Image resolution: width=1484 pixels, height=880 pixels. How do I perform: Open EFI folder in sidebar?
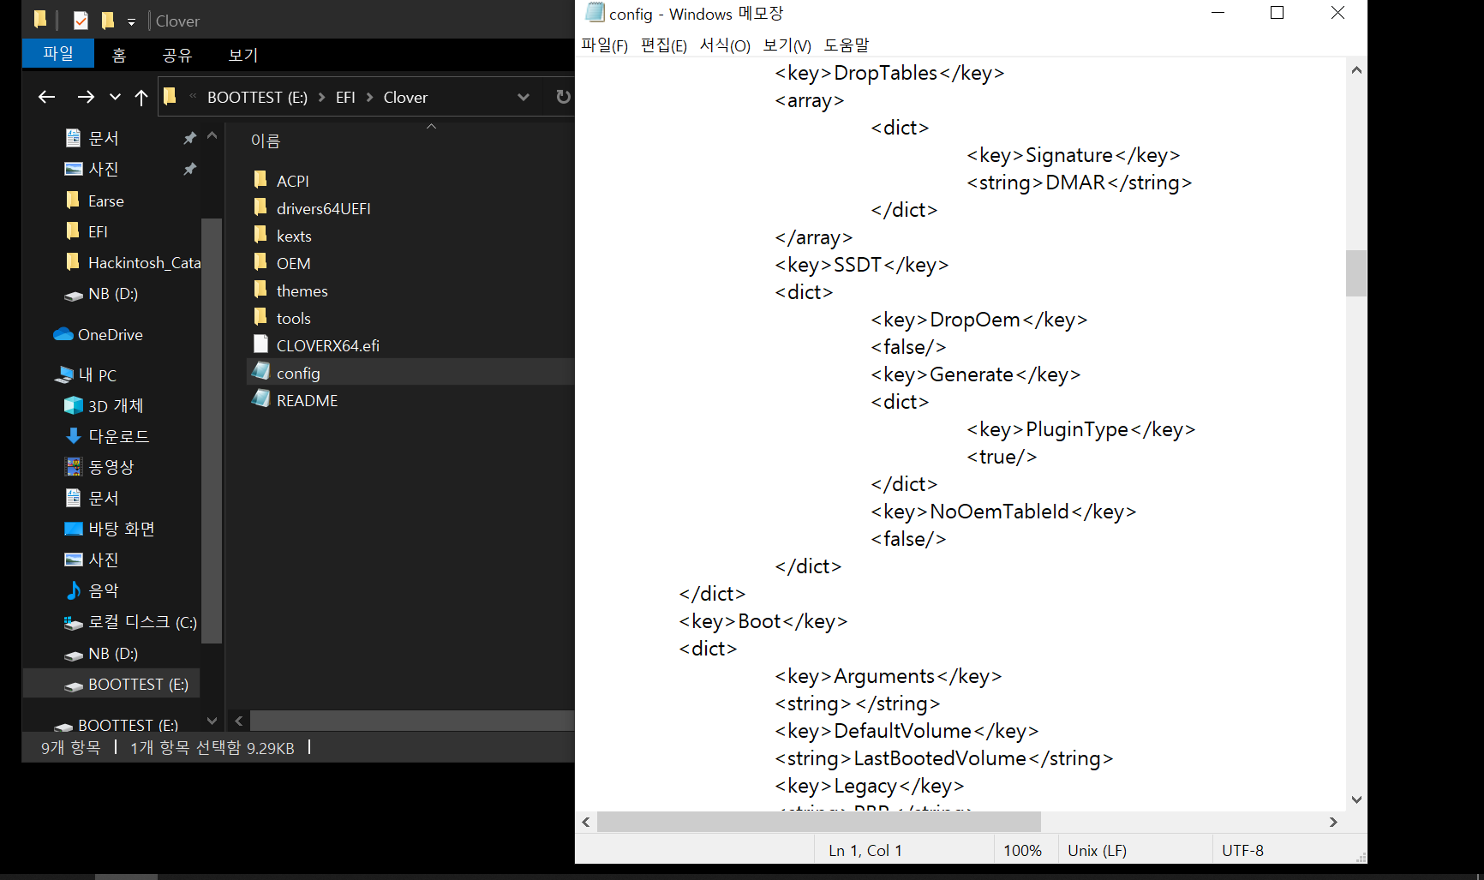tap(98, 231)
